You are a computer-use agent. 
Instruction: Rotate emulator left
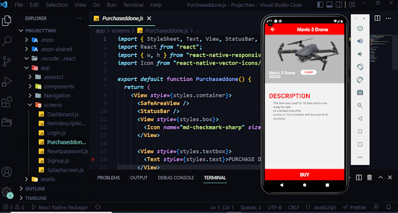(x=360, y=67)
